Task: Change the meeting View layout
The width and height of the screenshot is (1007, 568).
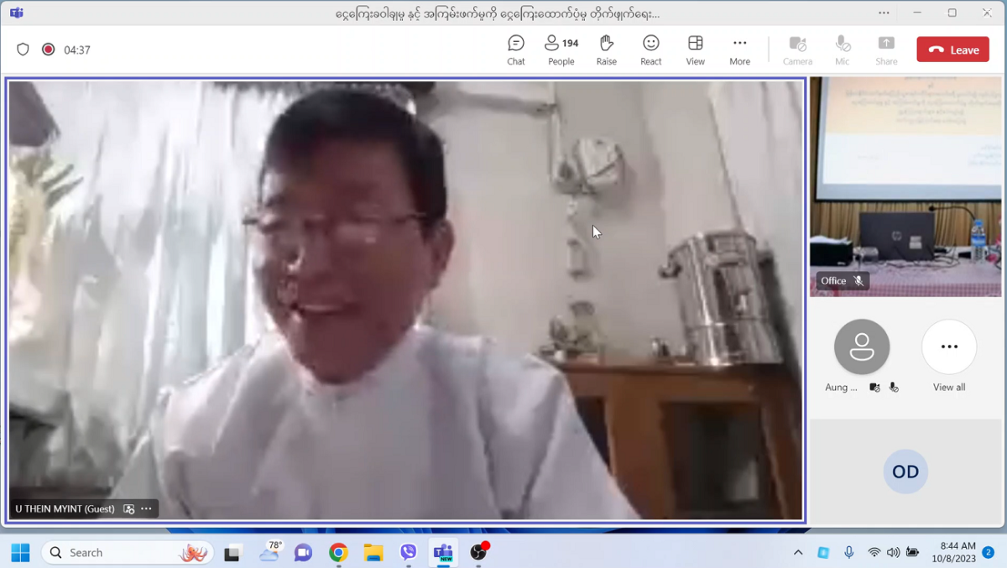Action: pyautogui.click(x=695, y=50)
